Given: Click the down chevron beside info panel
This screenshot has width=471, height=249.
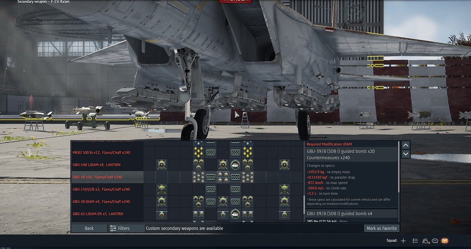Looking at the screenshot, I should [x=406, y=154].
